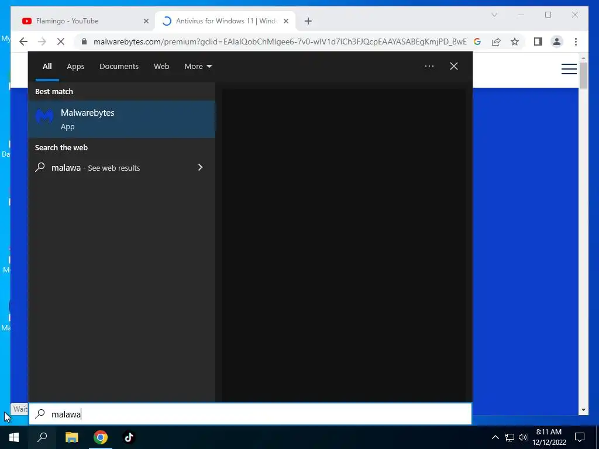Click the magnifier icon in search box

tap(40, 414)
